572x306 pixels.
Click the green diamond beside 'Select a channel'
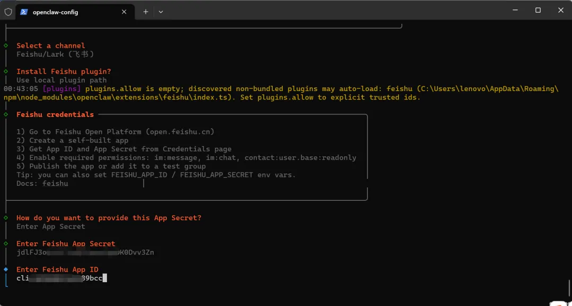[6, 46]
